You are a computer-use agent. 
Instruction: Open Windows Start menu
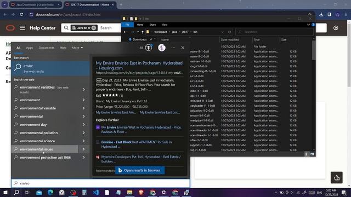(x=5, y=192)
